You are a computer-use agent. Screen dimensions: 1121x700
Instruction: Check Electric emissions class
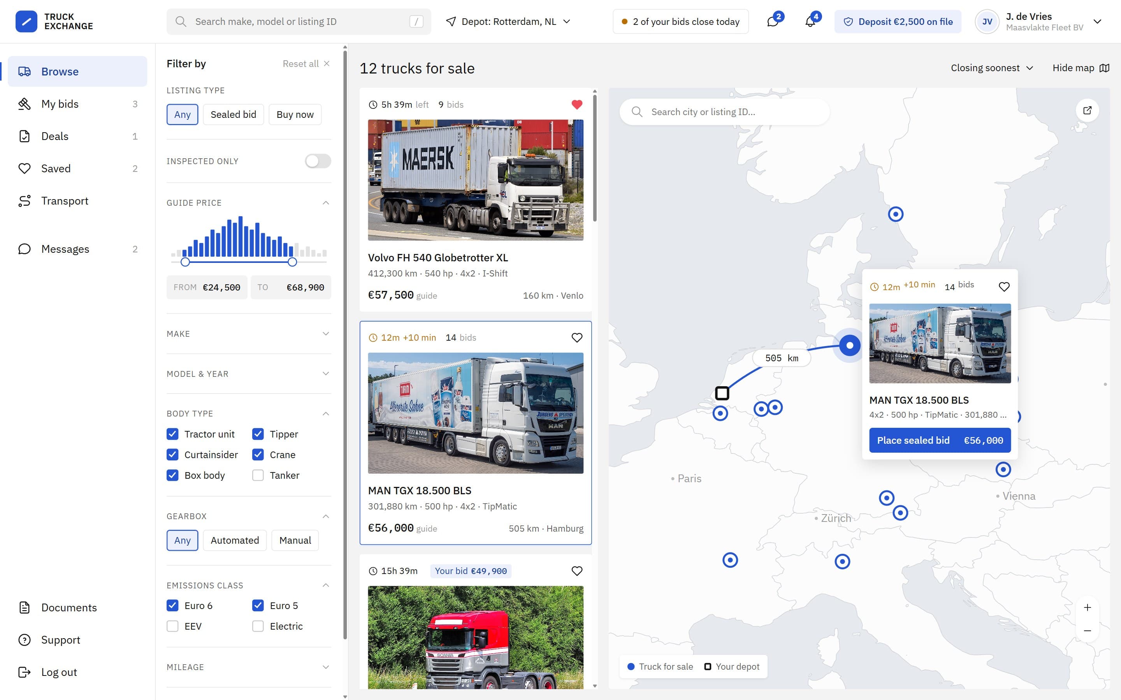(x=258, y=626)
